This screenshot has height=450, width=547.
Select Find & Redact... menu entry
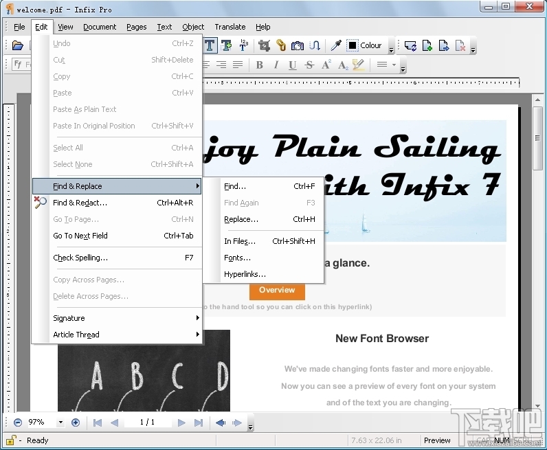tap(117, 203)
